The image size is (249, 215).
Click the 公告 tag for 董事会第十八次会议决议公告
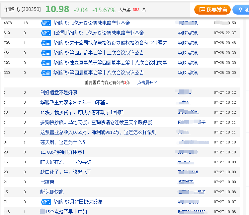[x=46, y=73]
